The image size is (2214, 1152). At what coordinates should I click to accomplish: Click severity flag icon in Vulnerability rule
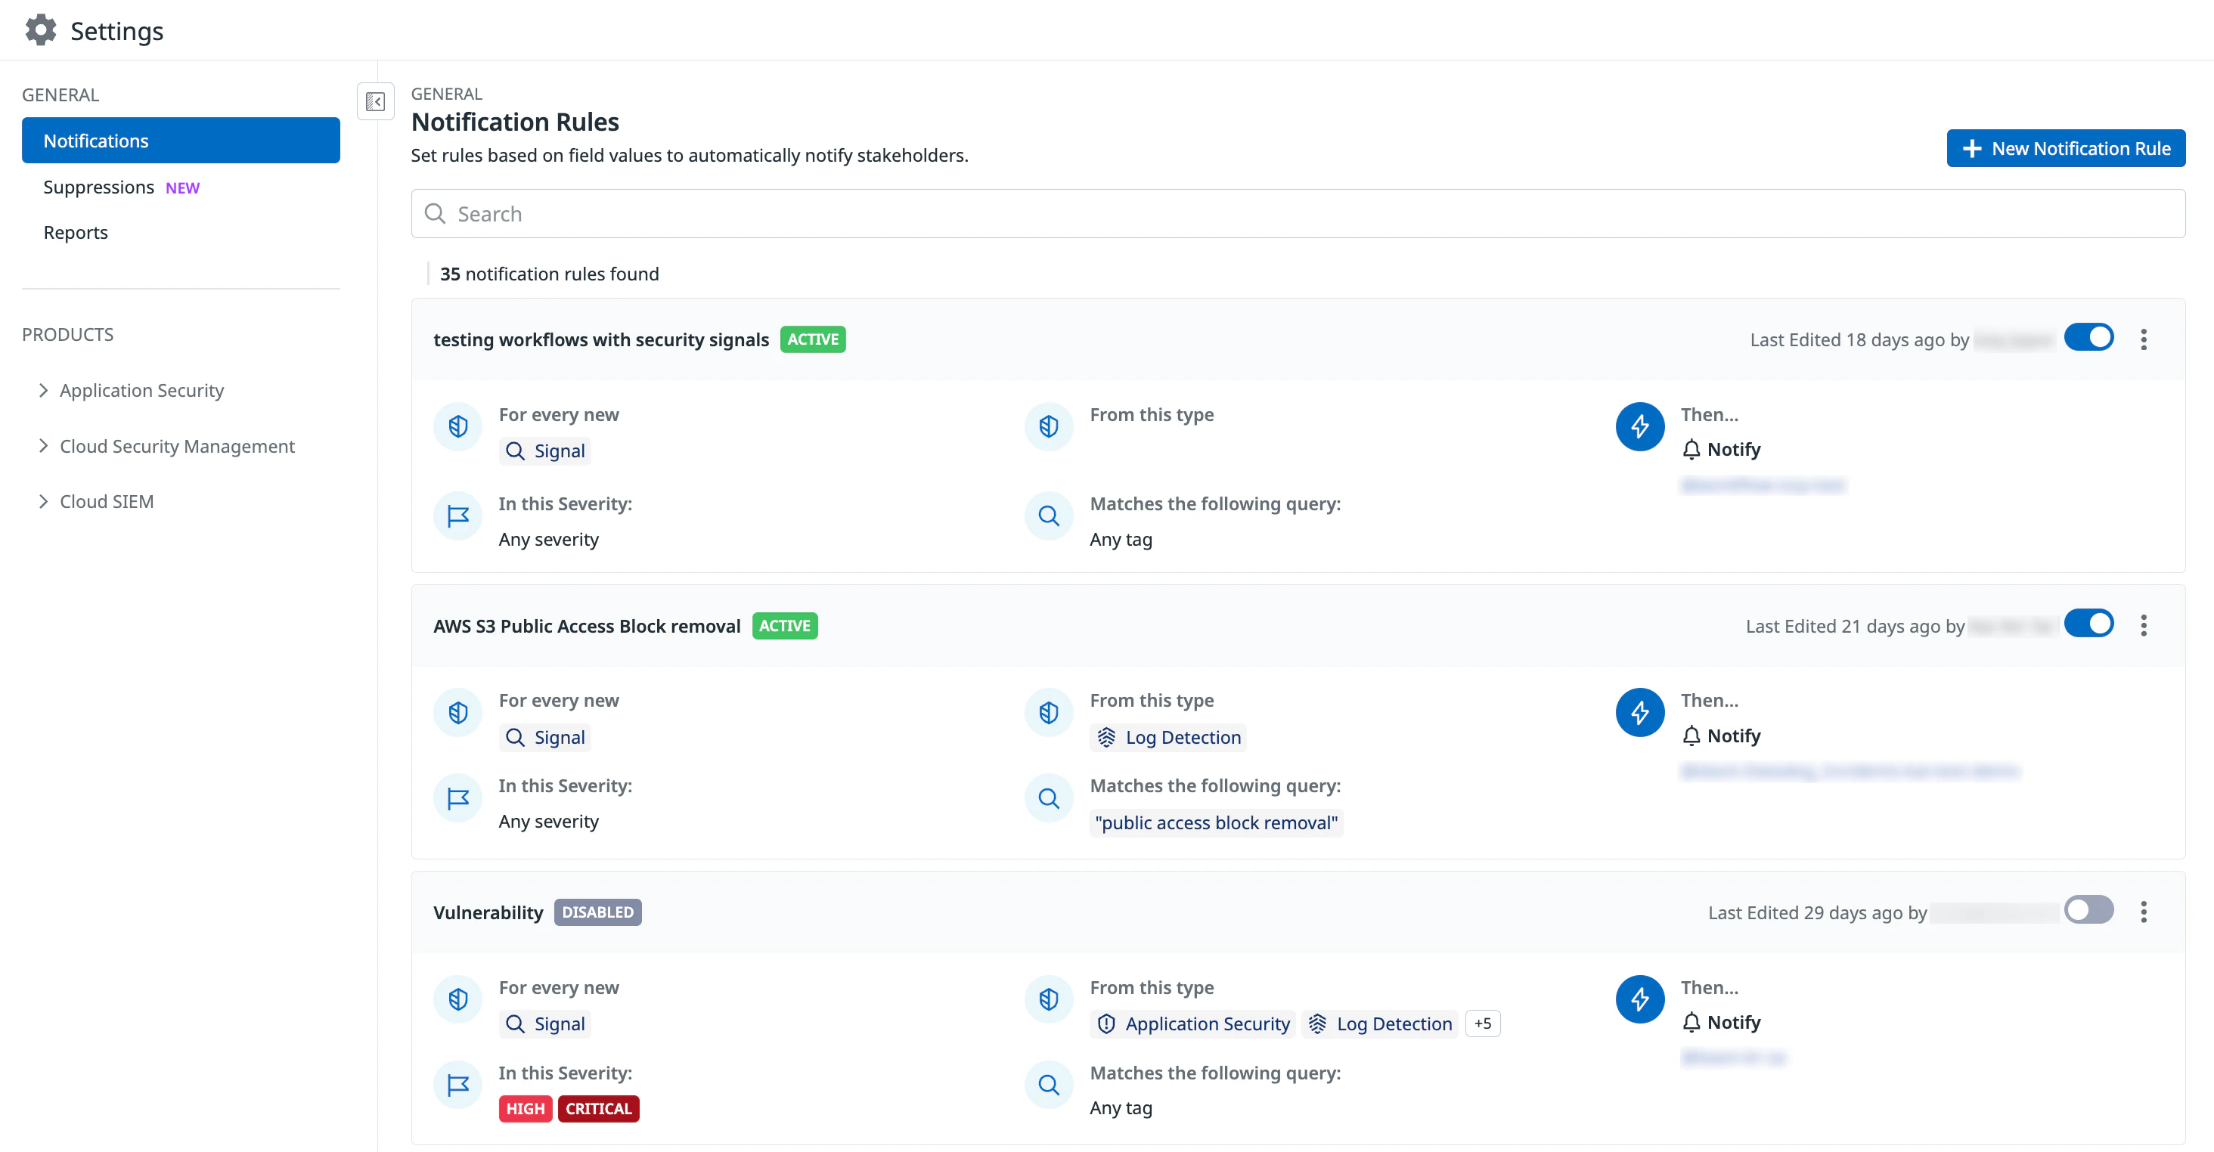point(458,1085)
